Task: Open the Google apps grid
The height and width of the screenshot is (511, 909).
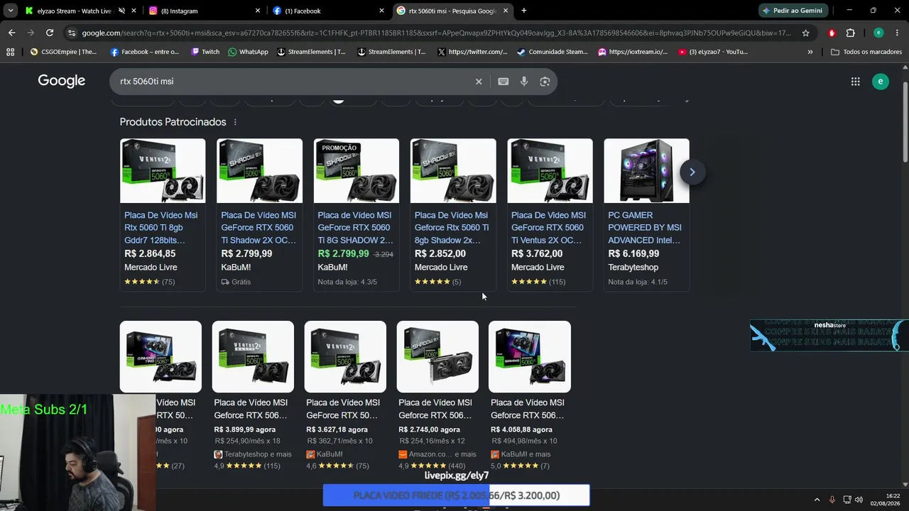Action: [856, 82]
